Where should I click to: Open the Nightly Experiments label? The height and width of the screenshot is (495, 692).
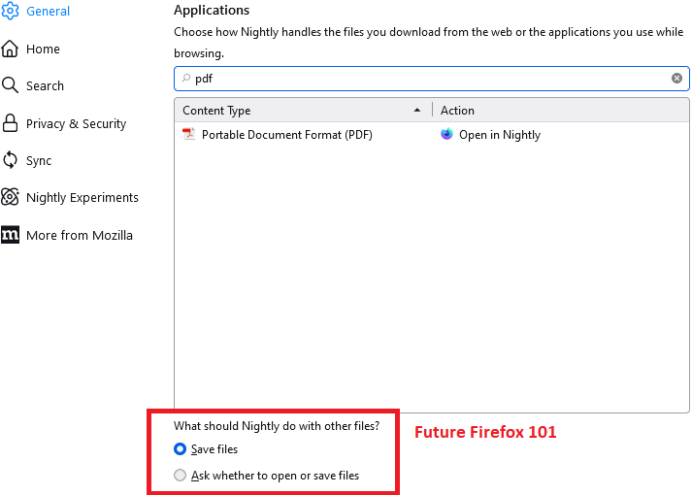[82, 197]
